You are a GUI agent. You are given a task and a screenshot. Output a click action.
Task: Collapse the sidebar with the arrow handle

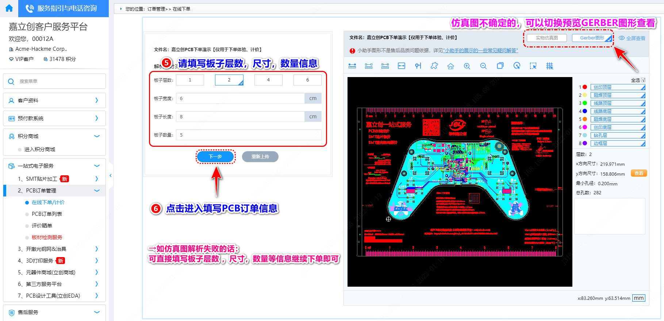point(111,176)
